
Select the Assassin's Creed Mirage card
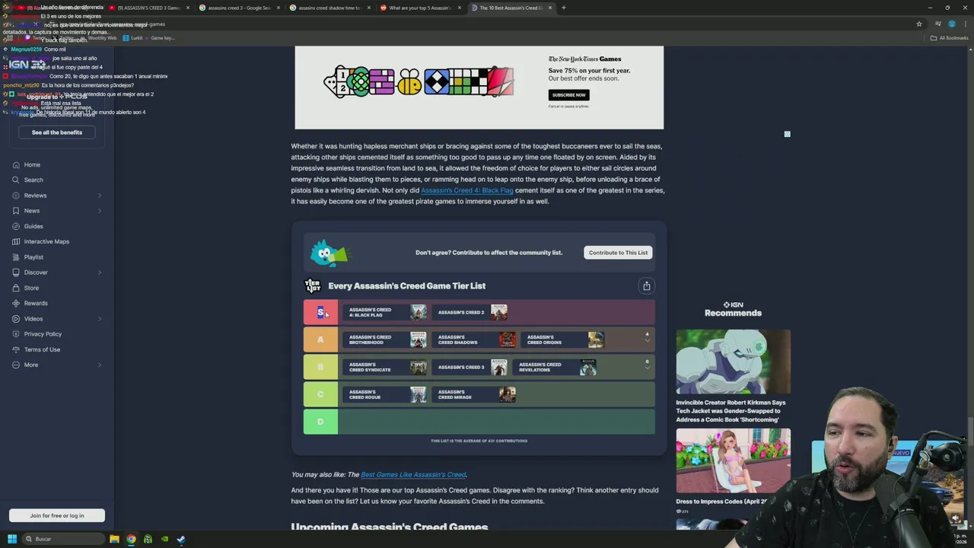coord(474,394)
